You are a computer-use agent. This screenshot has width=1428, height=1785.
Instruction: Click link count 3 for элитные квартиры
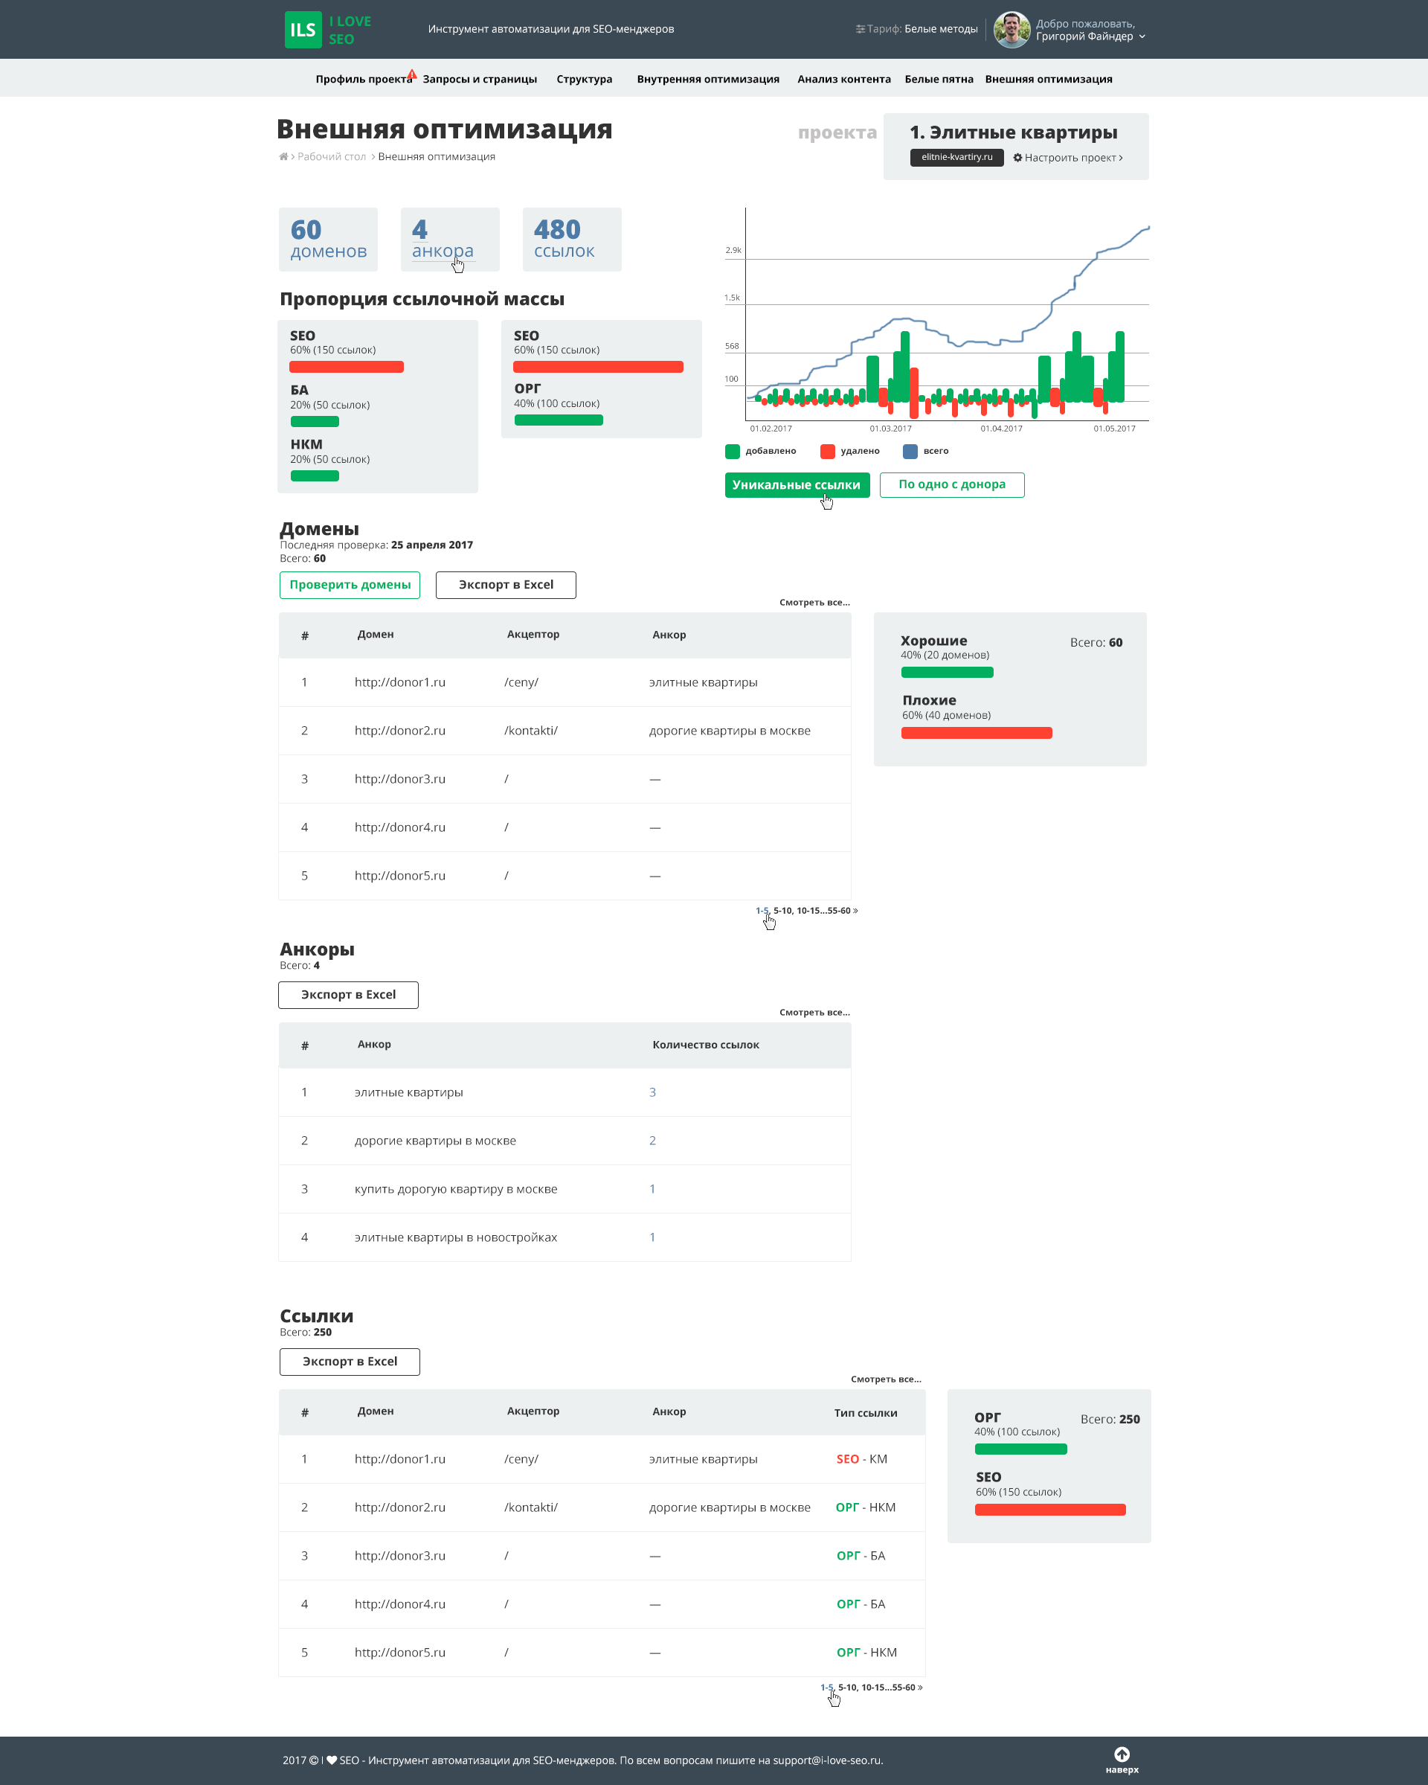pos(652,1092)
